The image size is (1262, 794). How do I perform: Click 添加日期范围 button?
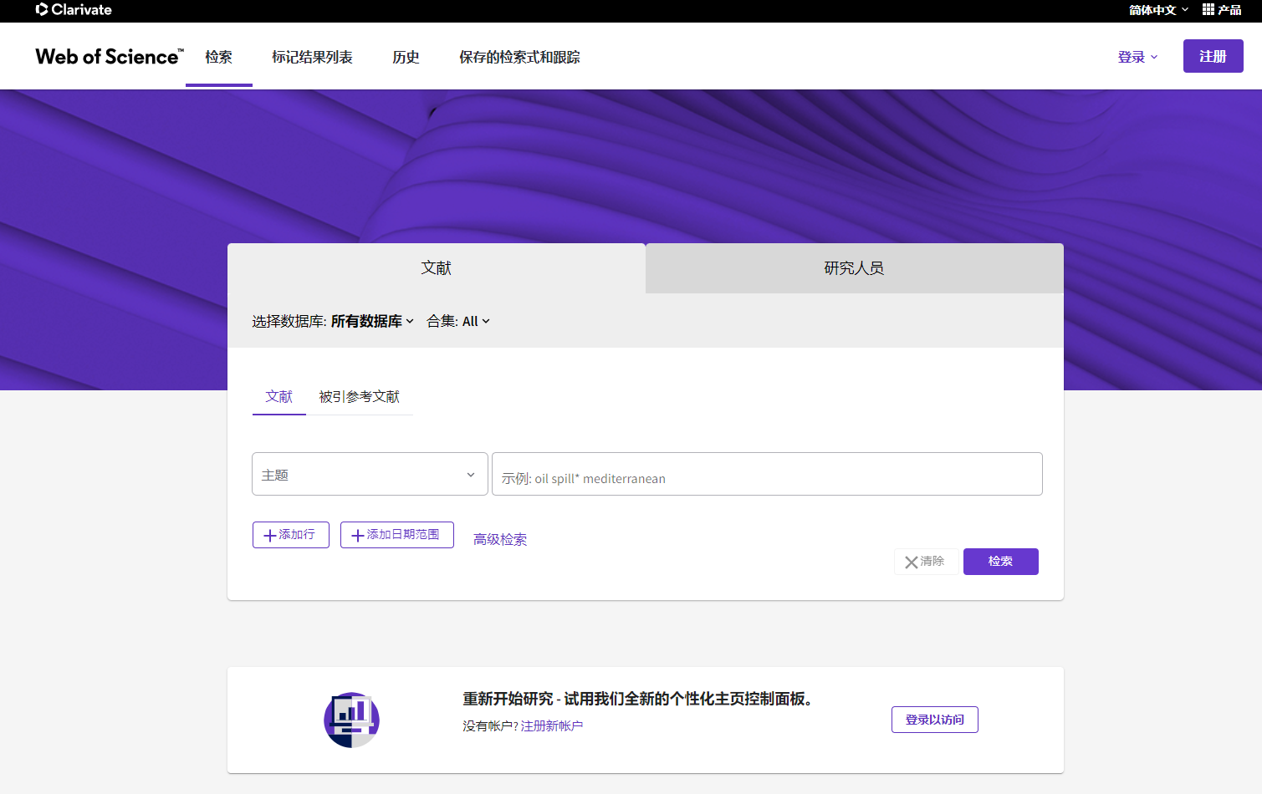point(396,535)
